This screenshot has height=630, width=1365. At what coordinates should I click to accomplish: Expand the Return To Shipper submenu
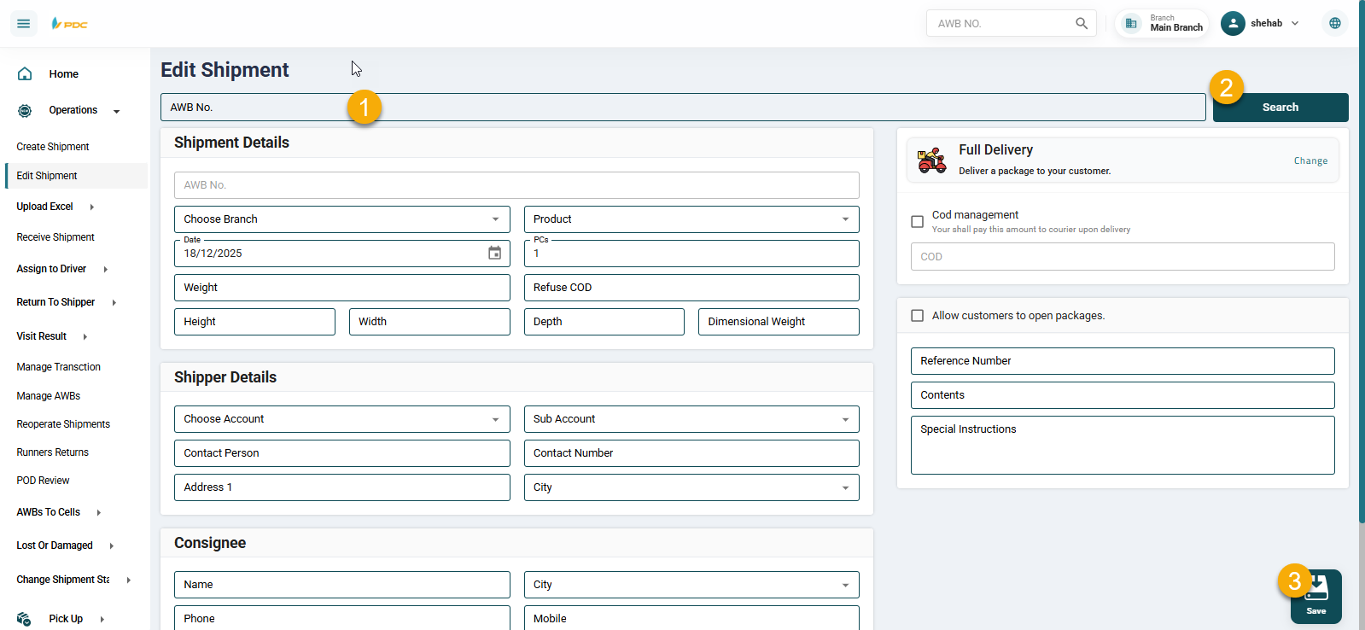114,302
